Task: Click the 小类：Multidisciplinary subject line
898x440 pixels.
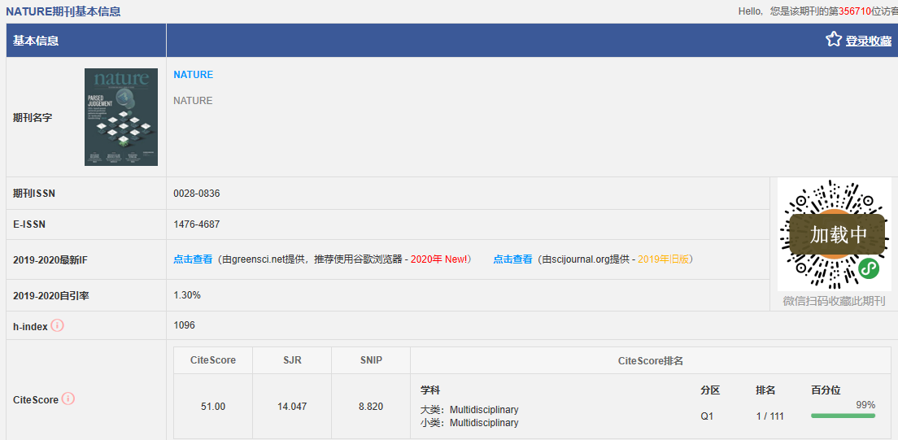Action: (469, 423)
